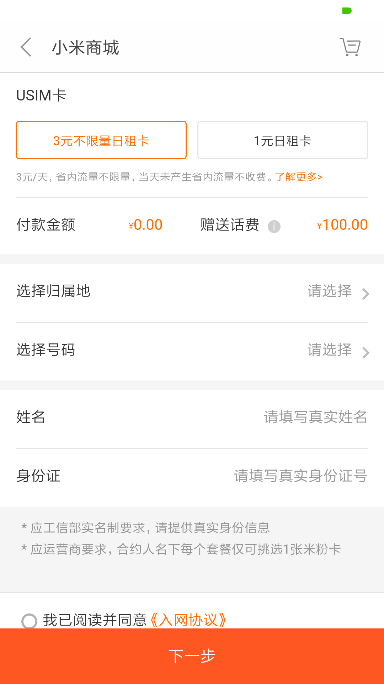Focus the 请填写真实身份证号 ID field

[x=300, y=476]
